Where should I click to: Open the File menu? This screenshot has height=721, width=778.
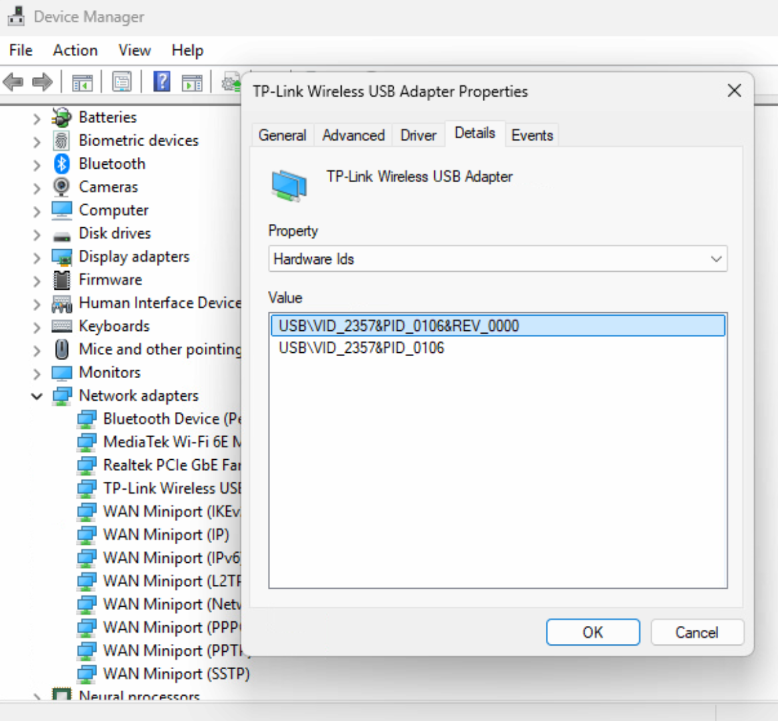click(21, 50)
